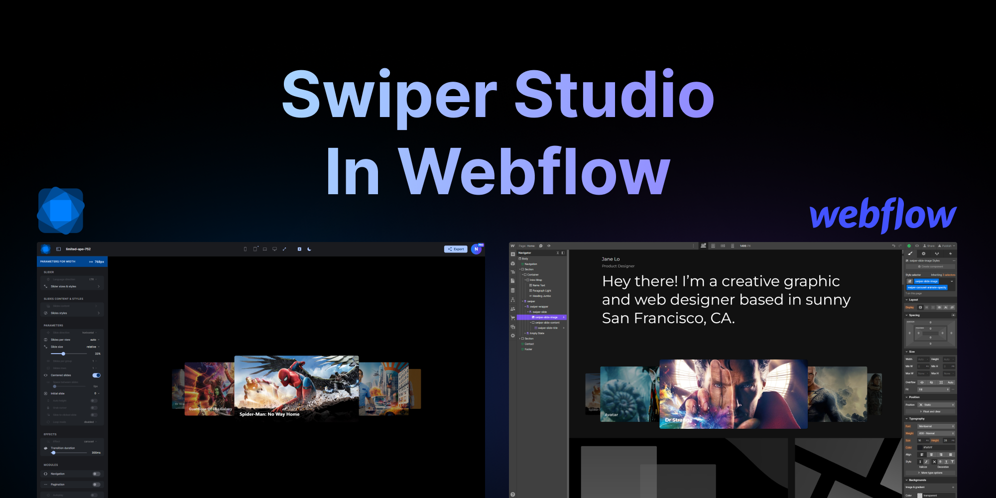This screenshot has height=498, width=996.
Task: Open the Slides per view auto dropdown
Action: click(x=94, y=340)
